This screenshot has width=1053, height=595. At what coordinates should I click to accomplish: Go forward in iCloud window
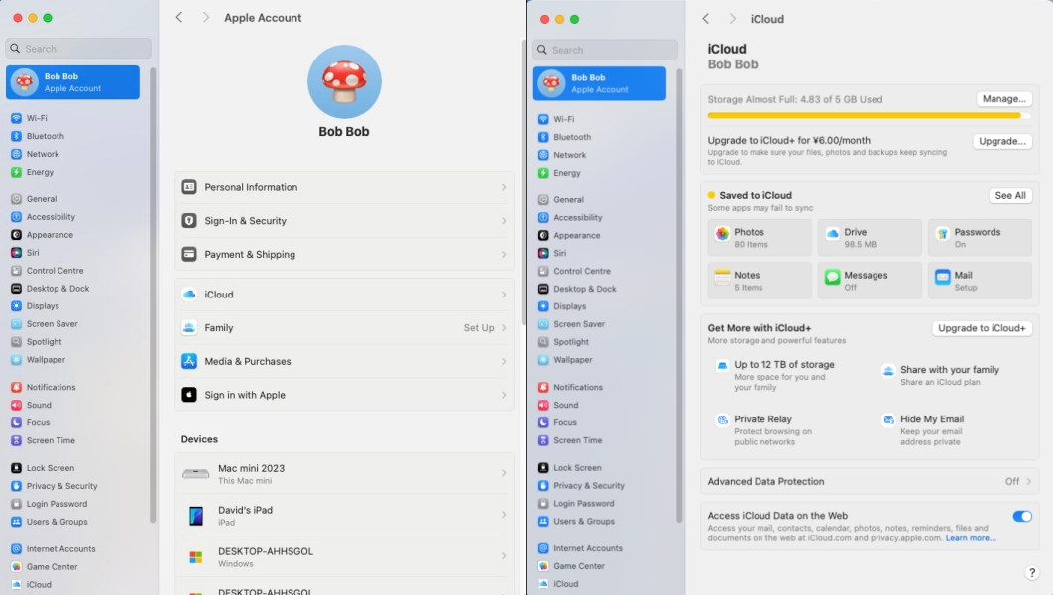pos(732,19)
